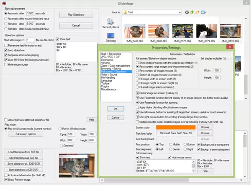Image resolution: width=251 pixels, height=185 pixels.
Task: Click the down arrow in full screen text box
Action: [193, 171]
